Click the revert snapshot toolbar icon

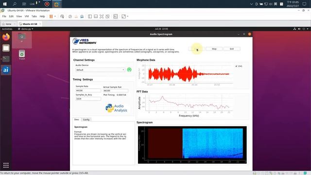click(76, 17)
